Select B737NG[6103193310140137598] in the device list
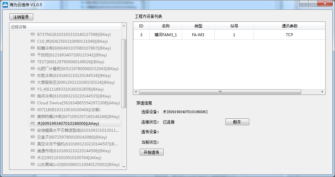This screenshot has height=177, width=335. click(x=74, y=34)
